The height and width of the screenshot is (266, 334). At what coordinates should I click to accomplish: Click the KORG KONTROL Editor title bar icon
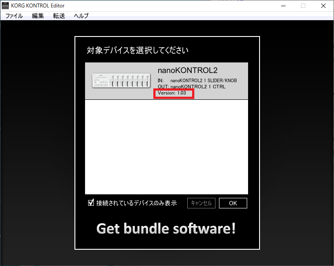pos(5,6)
